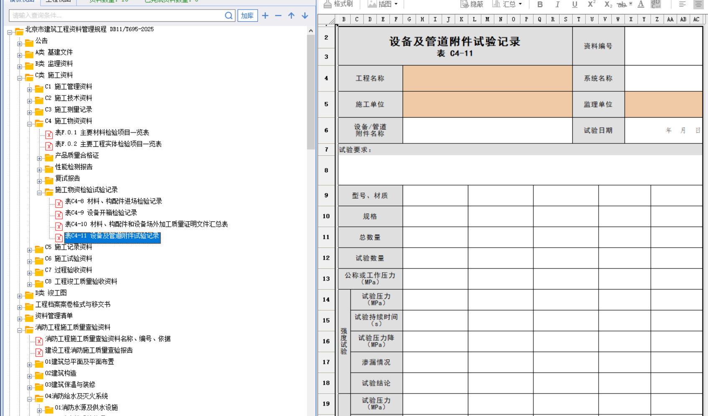Viewport: 708px width, 416px height.
Task: Toggle bold formatting
Action: (x=540, y=4)
